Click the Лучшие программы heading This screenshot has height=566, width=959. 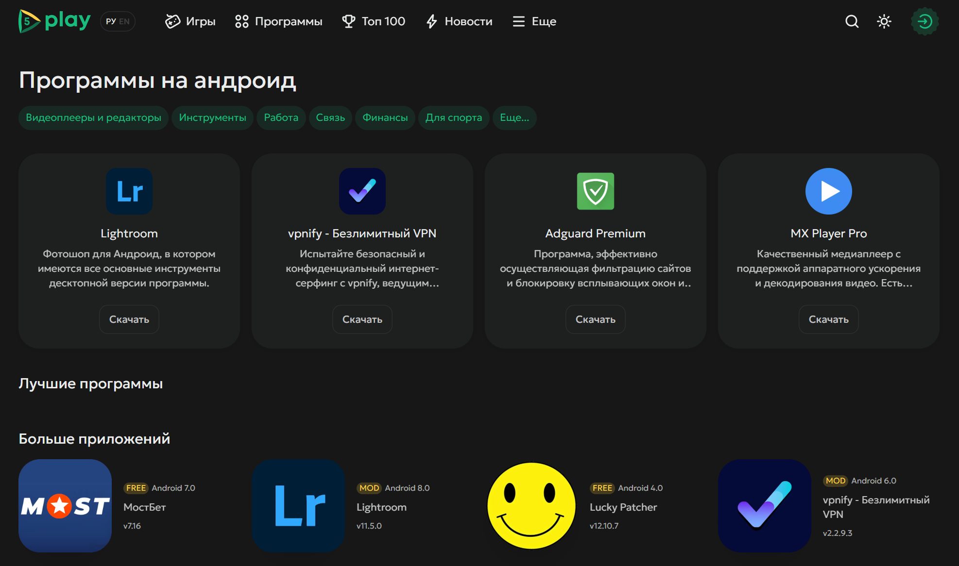tap(91, 383)
